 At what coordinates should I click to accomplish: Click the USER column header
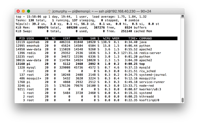[30, 38]
